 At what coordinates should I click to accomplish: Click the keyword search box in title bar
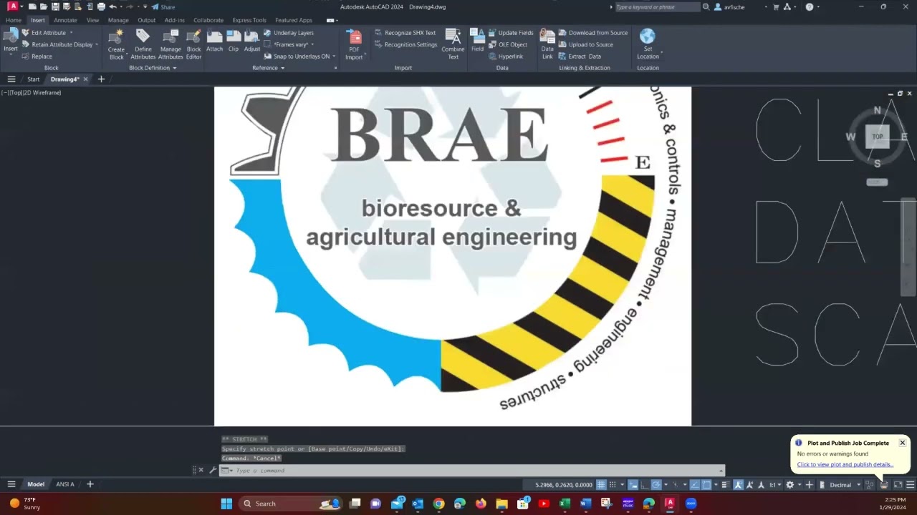pos(657,6)
